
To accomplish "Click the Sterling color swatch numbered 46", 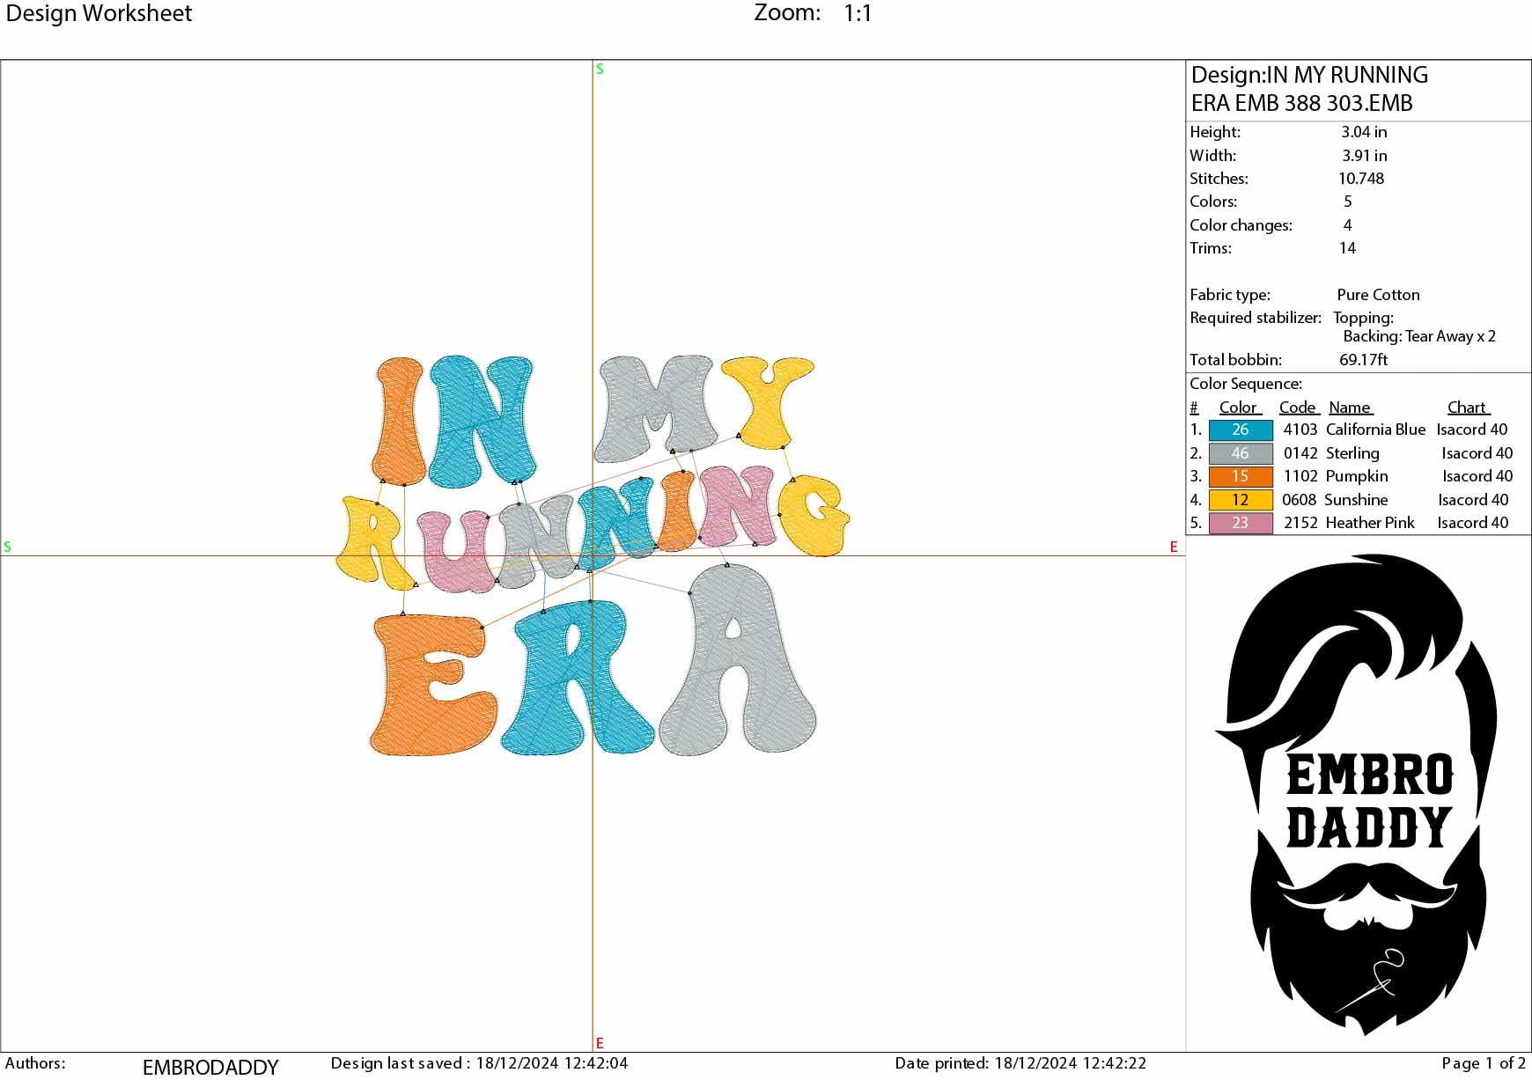I will pos(1240,452).
